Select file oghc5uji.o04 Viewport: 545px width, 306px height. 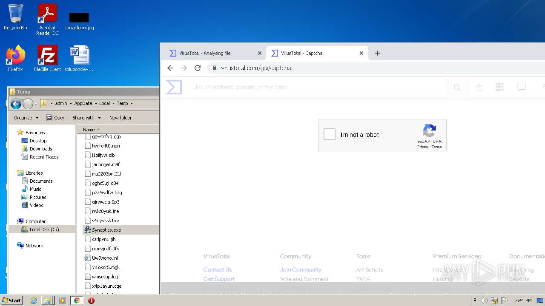coord(105,183)
